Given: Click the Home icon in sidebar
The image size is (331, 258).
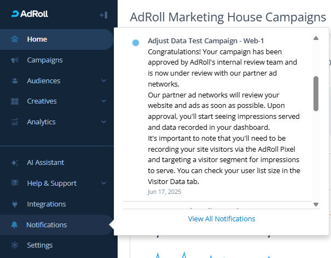Looking at the screenshot, I should [x=15, y=39].
